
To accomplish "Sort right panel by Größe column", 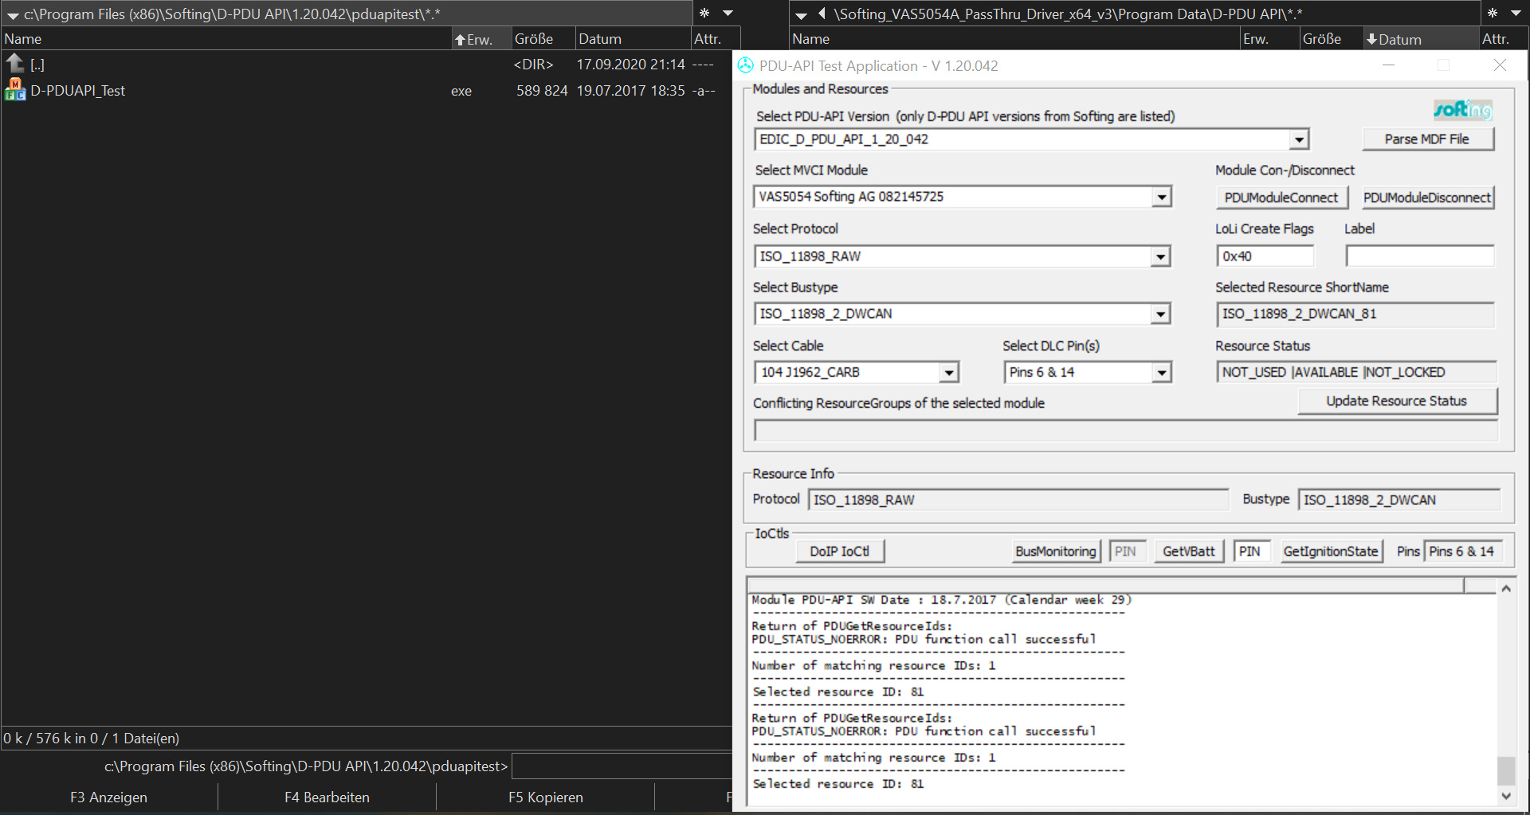I will click(1330, 38).
